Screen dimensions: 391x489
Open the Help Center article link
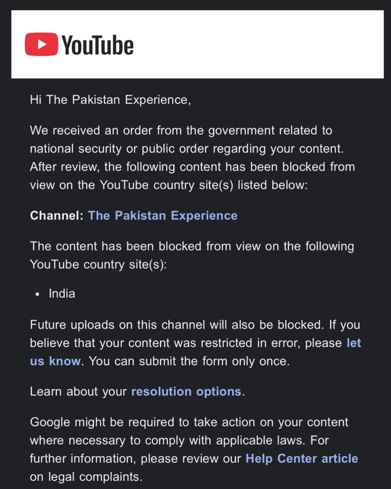pos(302,458)
